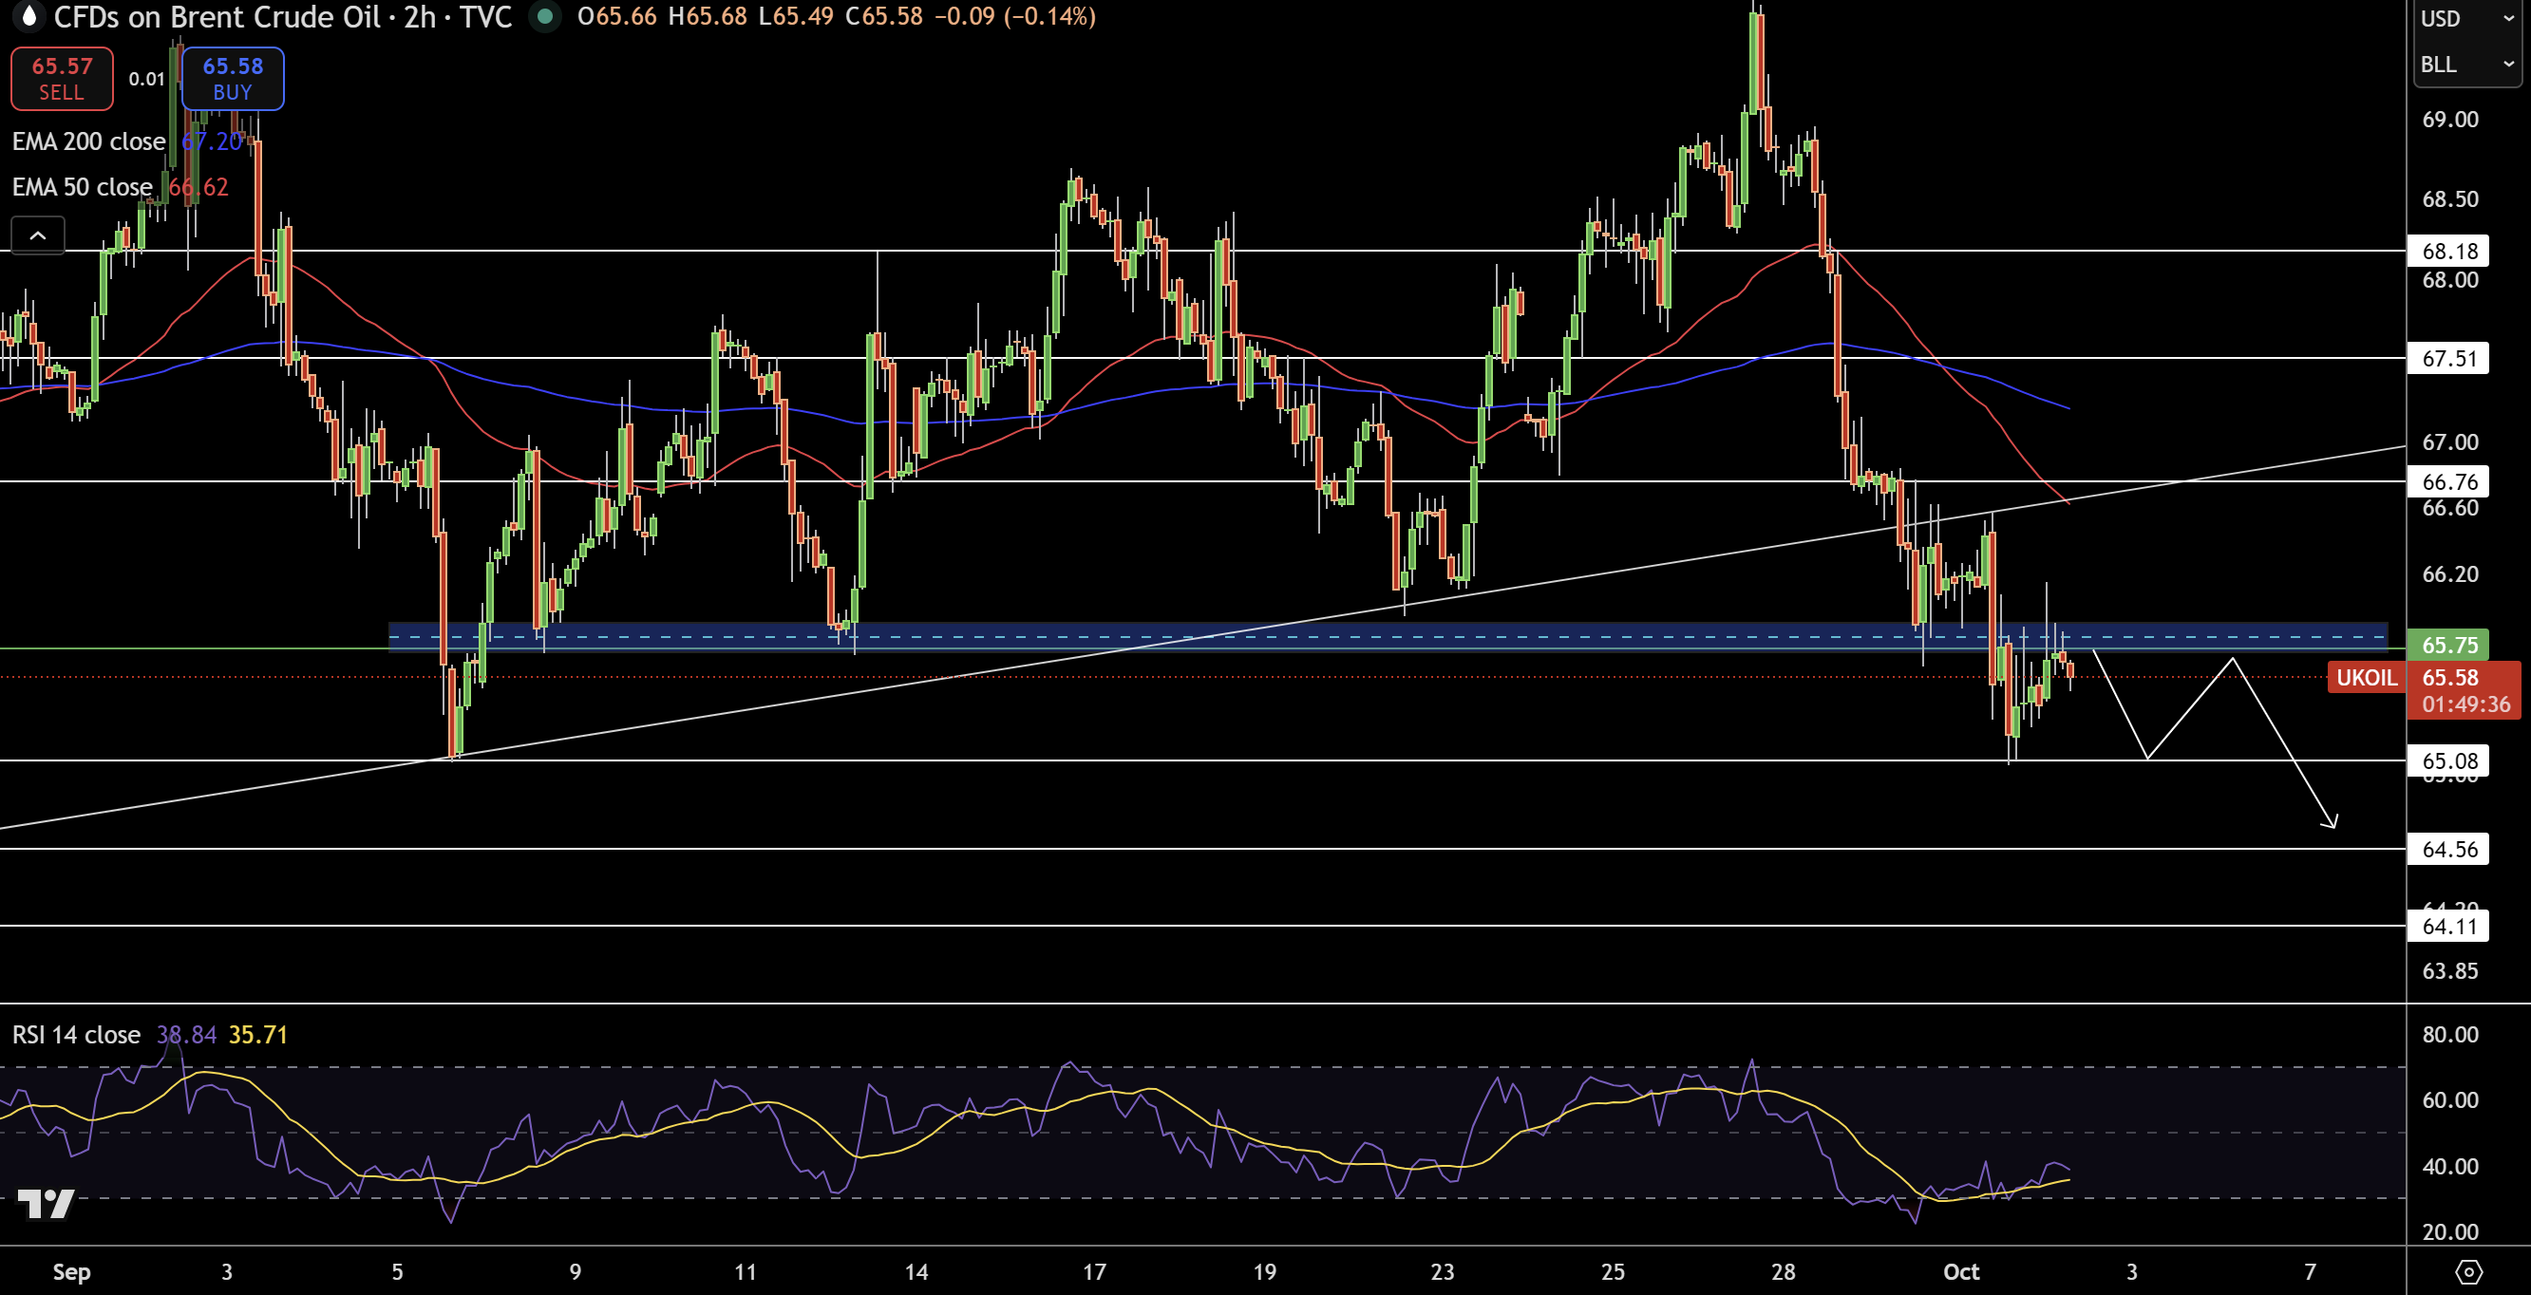Screen dimensions: 2531x1295
Task: Click the chart title CFDs on Brent Crude Oil
Action: [x=217, y=17]
